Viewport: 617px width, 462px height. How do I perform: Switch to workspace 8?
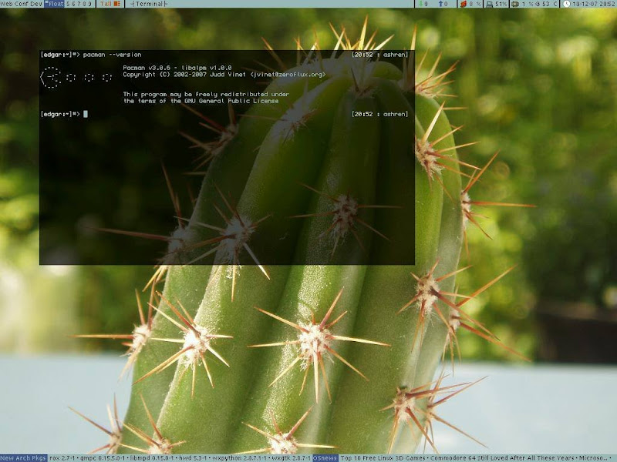(84, 4)
